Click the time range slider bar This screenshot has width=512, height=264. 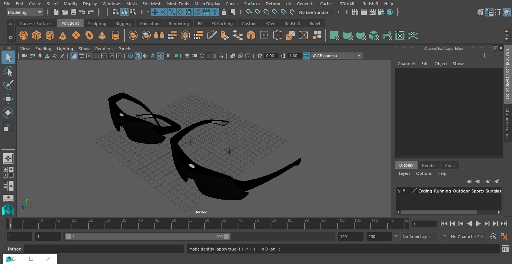pyautogui.click(x=147, y=237)
